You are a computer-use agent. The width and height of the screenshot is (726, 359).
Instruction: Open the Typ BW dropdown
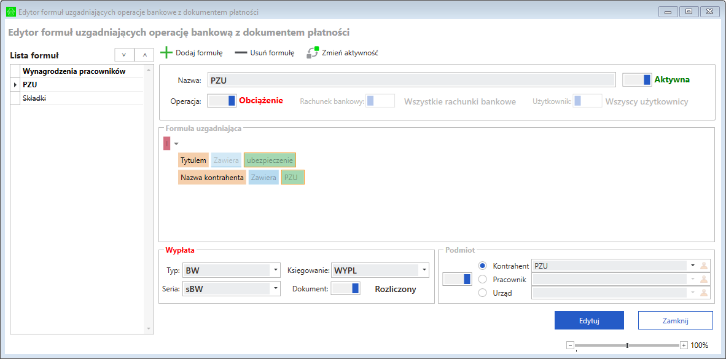276,270
